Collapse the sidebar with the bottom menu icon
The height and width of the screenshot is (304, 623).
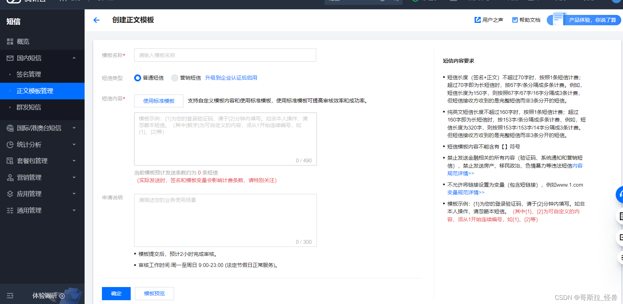click(x=10, y=296)
